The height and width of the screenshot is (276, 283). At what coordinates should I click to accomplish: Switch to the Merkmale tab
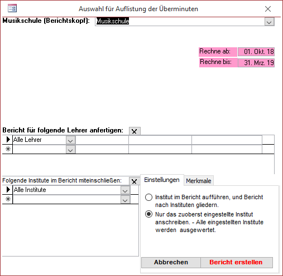[199, 181]
